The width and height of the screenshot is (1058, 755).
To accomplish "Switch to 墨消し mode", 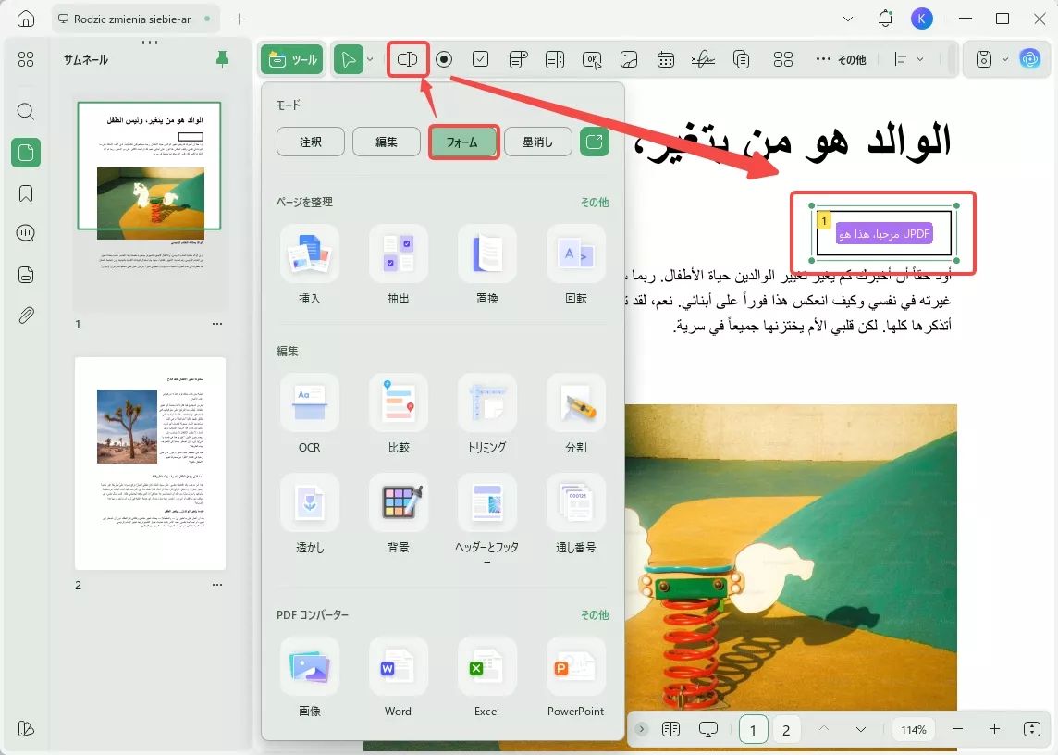I will (537, 142).
